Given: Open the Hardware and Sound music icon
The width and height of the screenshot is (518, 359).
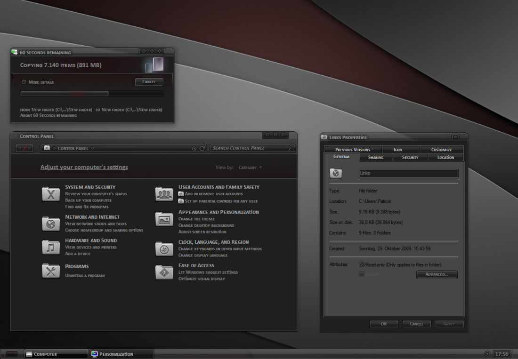Looking at the screenshot, I should (51, 247).
